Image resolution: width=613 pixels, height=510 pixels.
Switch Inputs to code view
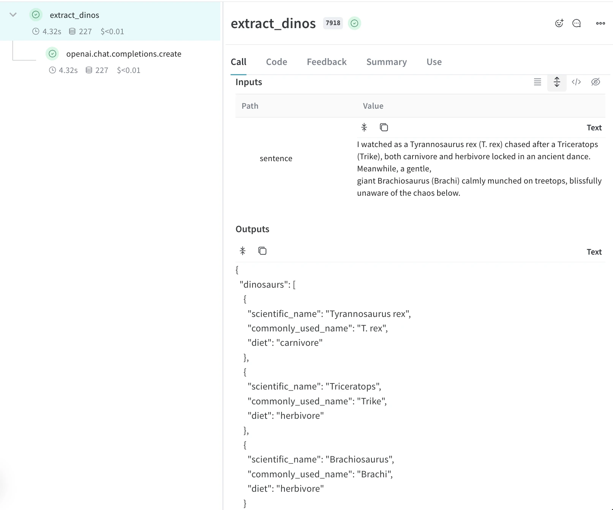(x=576, y=82)
